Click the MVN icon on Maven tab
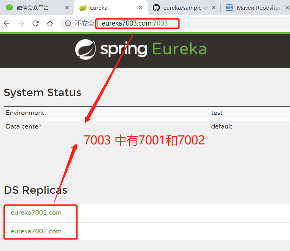Image resolution: width=290 pixels, height=251 pixels. pyautogui.click(x=229, y=8)
